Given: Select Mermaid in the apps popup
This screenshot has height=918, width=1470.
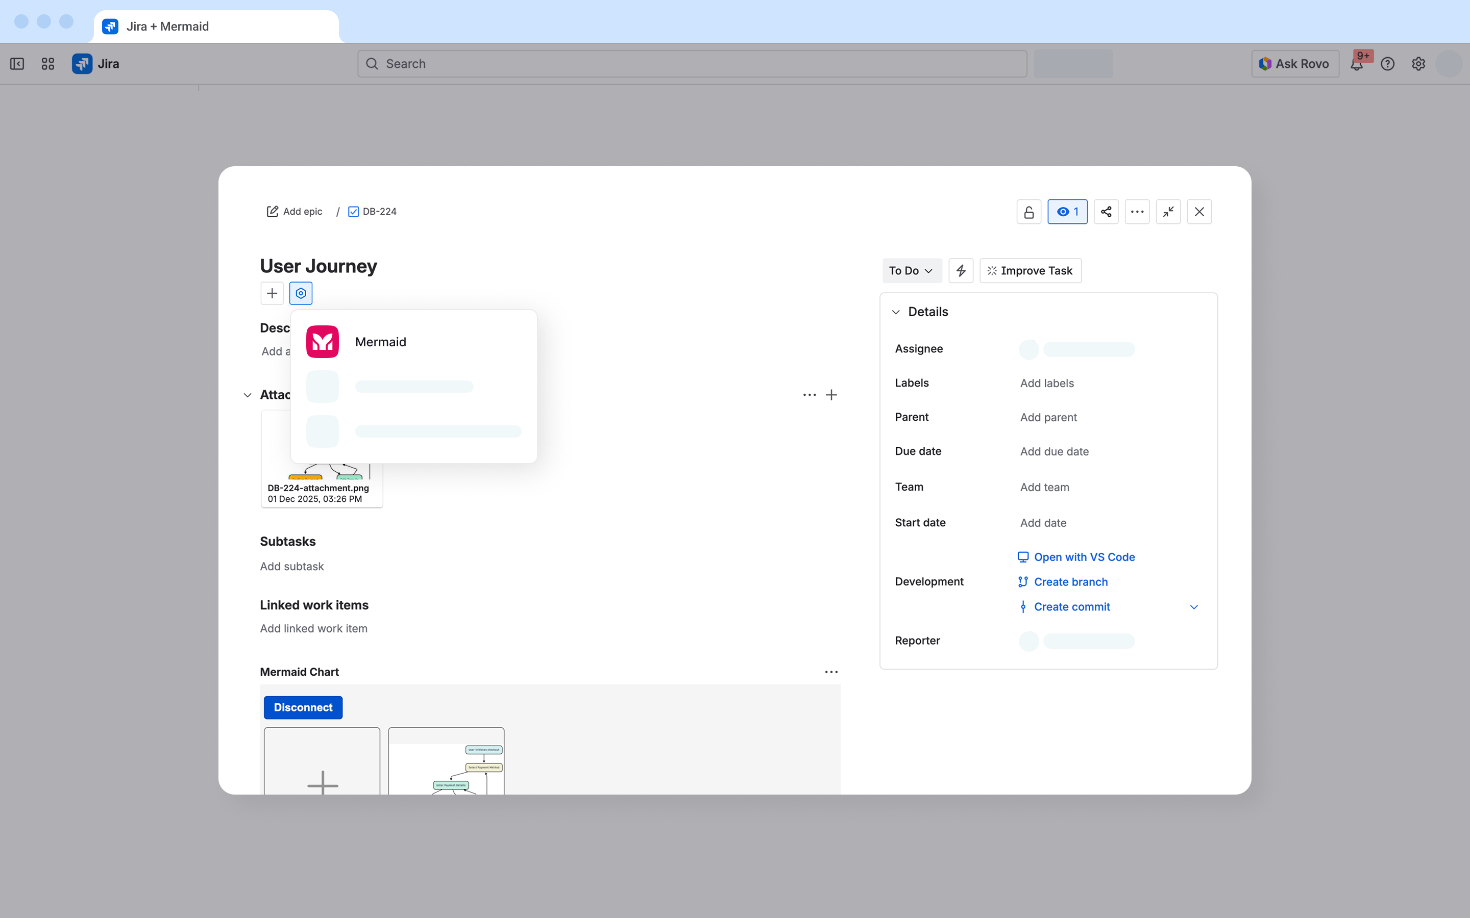Looking at the screenshot, I should 380,342.
